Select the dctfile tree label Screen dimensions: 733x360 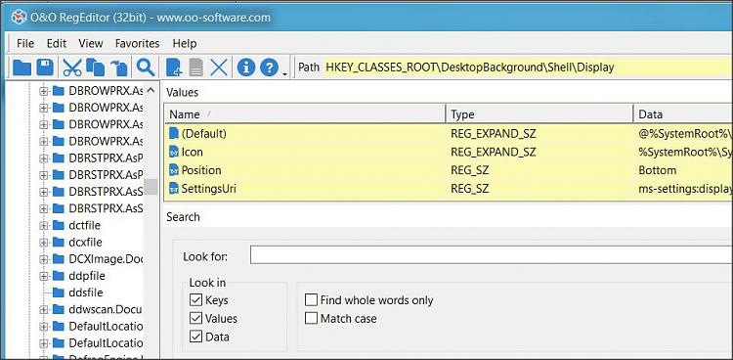85,225
